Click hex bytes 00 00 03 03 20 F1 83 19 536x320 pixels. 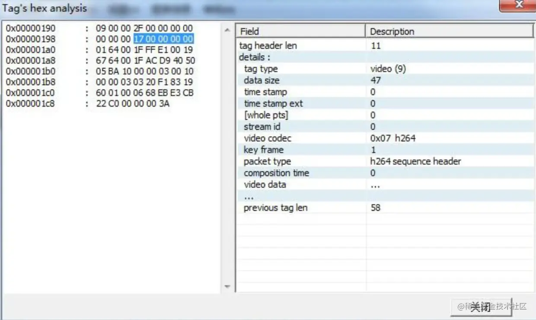[x=144, y=82]
